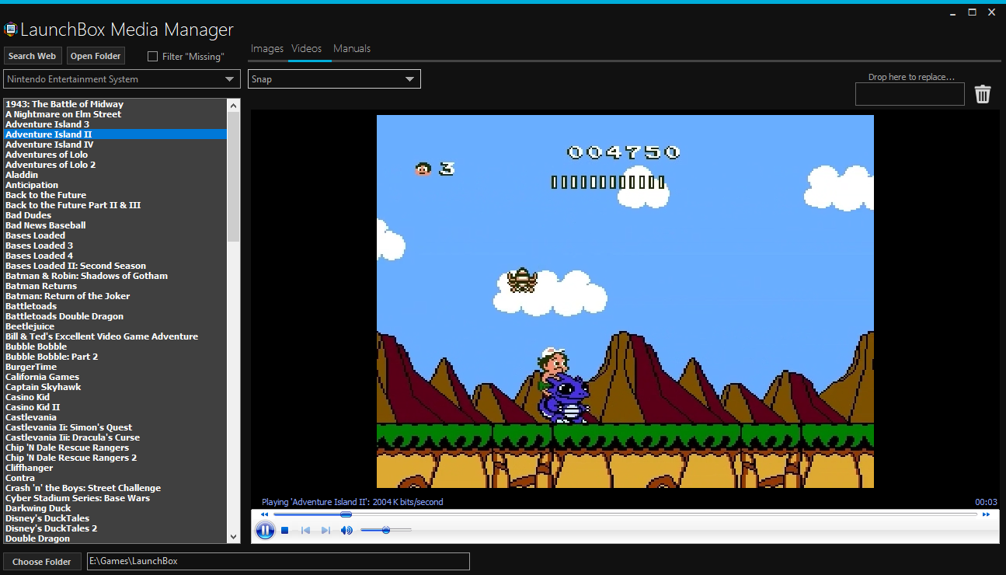Click the video seek bar position handle
The image size is (1006, 575).
tap(346, 514)
